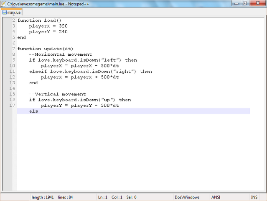
Task: Click the "--Vertical movement" comment
Action: click(57, 94)
